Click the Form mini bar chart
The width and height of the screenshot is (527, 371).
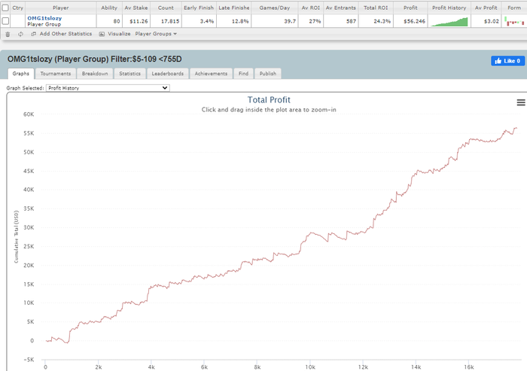(x=514, y=21)
